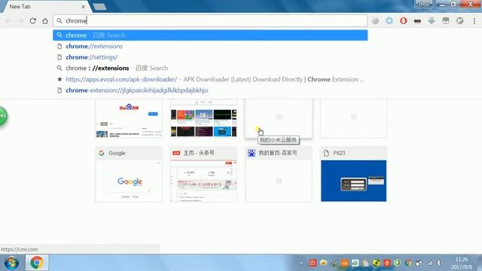Click the forward navigation arrow

[x=20, y=21]
